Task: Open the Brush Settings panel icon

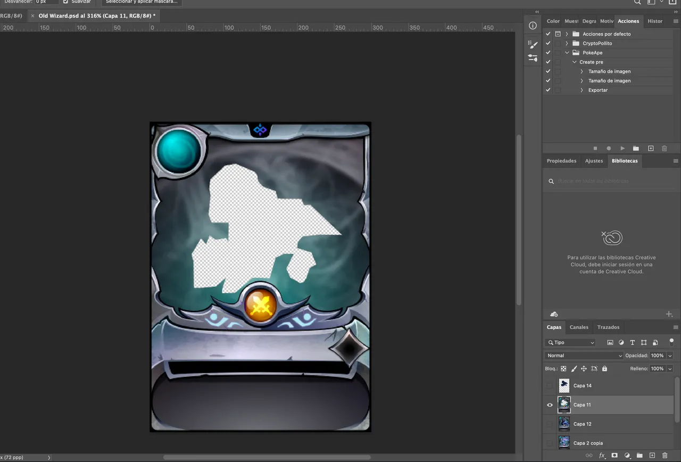Action: pyautogui.click(x=533, y=45)
